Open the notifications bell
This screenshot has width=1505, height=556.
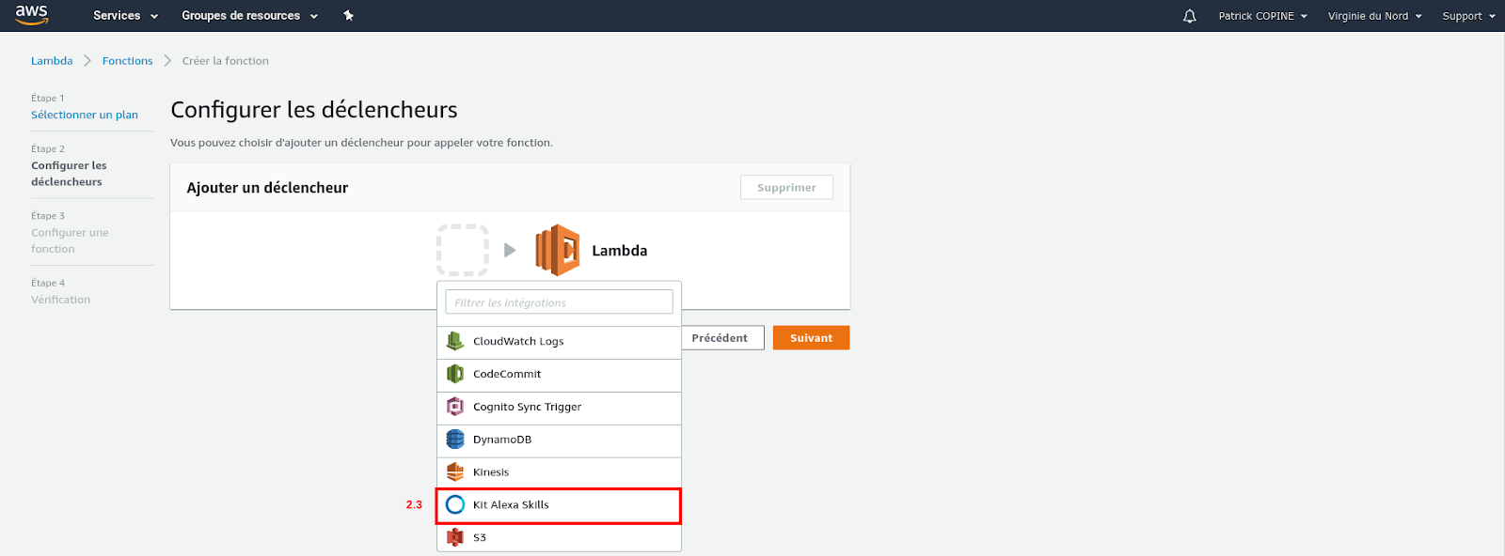1190,16
